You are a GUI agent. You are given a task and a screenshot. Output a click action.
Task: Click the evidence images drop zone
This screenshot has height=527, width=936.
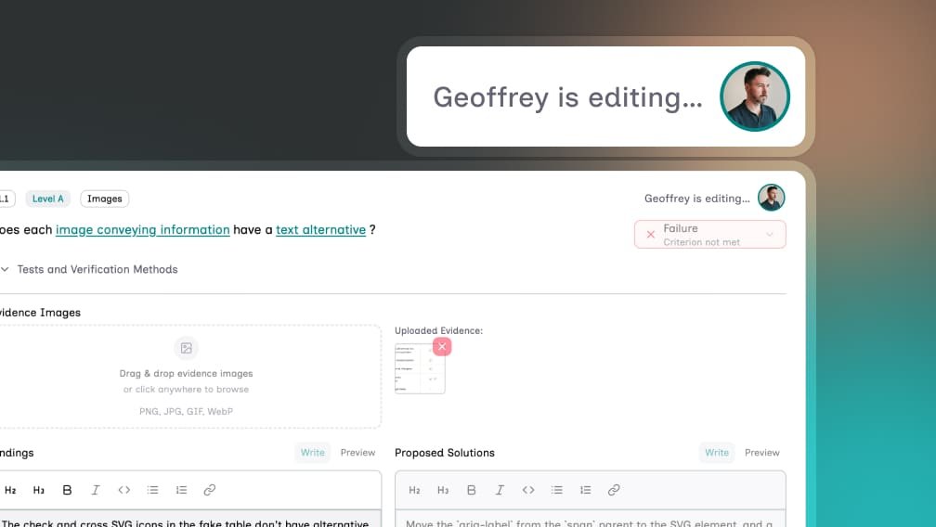tap(189, 377)
